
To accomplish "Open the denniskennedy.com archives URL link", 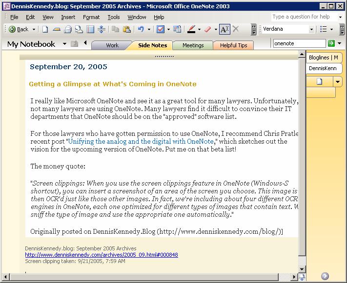I will pos(102,255).
